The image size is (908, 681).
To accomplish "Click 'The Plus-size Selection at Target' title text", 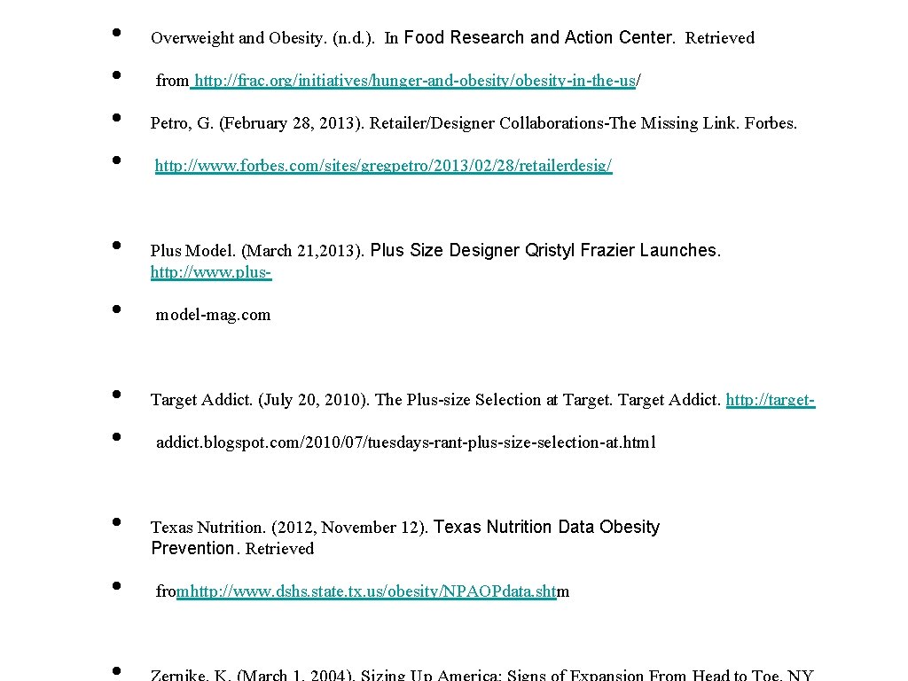I will [494, 400].
